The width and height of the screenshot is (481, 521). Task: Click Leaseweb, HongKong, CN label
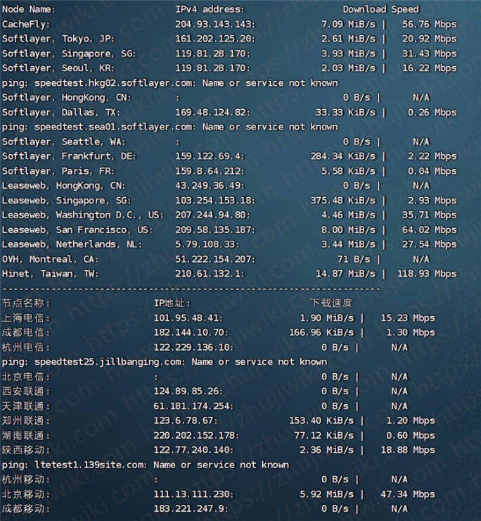pos(64,186)
